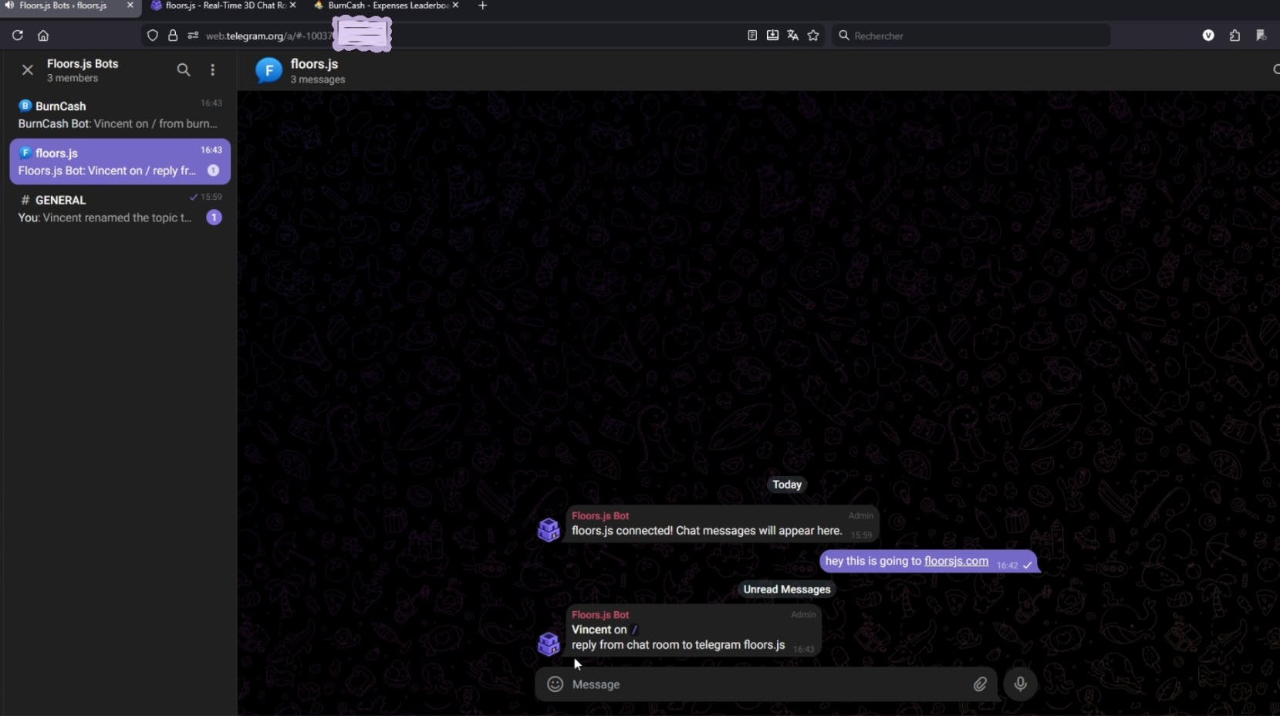The width and height of the screenshot is (1280, 716).
Task: Open site permissions icon in address bar
Action: (x=193, y=35)
